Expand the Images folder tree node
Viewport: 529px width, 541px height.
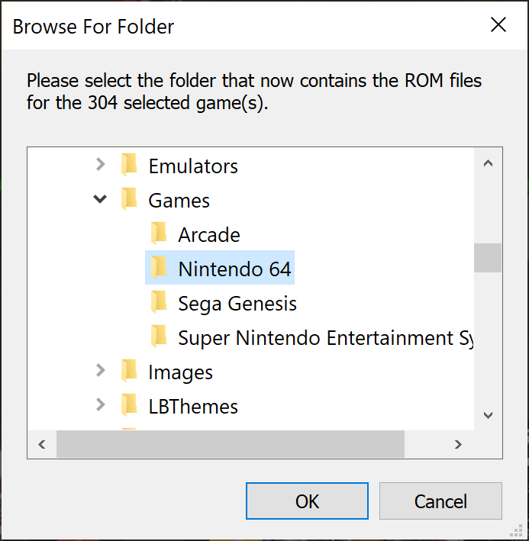(101, 371)
